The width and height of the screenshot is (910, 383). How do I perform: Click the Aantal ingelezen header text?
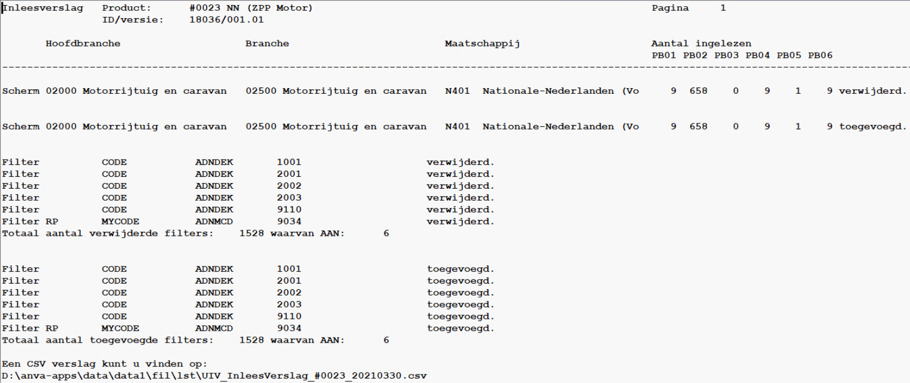(x=701, y=44)
